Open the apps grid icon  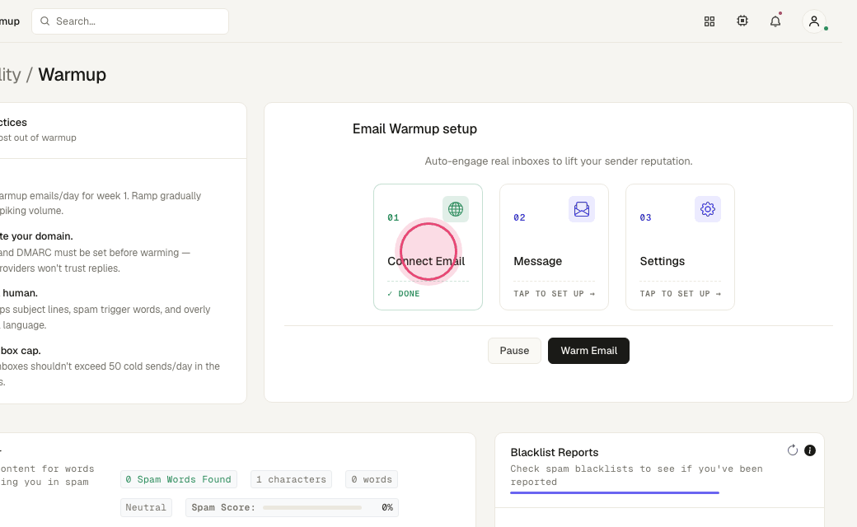(709, 21)
